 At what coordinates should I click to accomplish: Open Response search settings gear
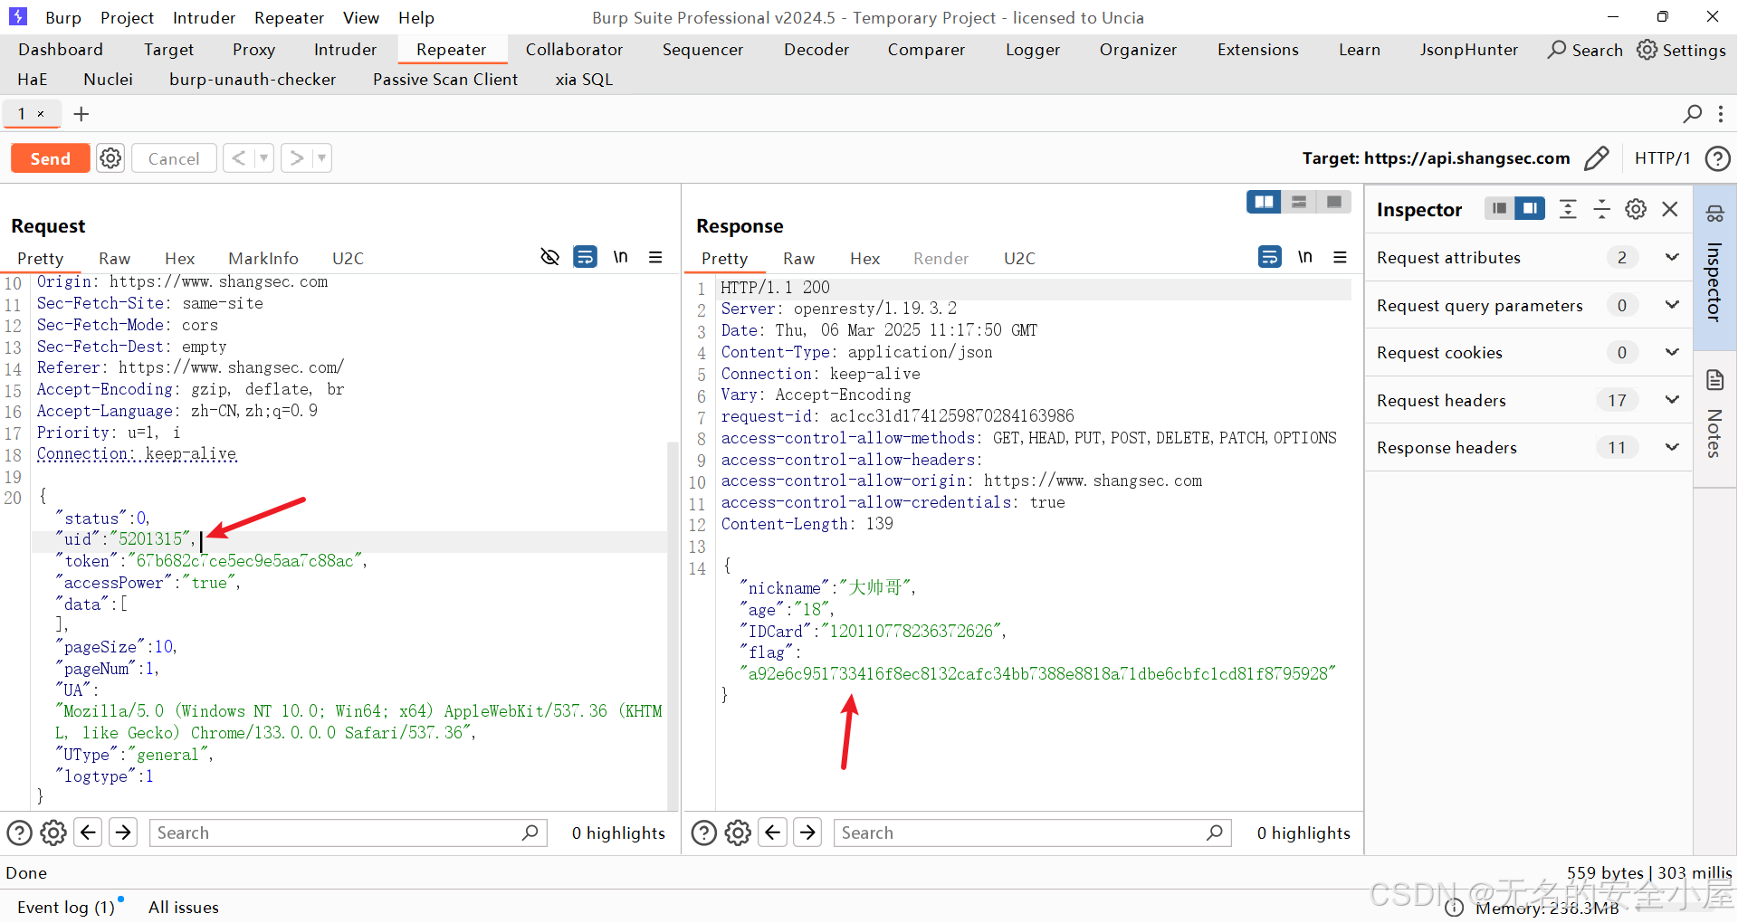tap(738, 833)
